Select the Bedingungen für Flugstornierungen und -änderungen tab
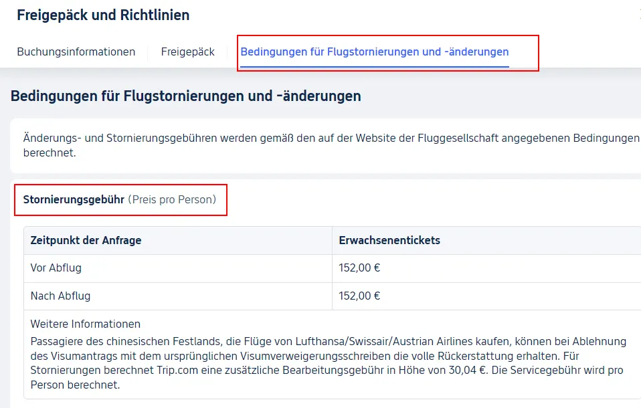This screenshot has width=641, height=408. tap(374, 52)
